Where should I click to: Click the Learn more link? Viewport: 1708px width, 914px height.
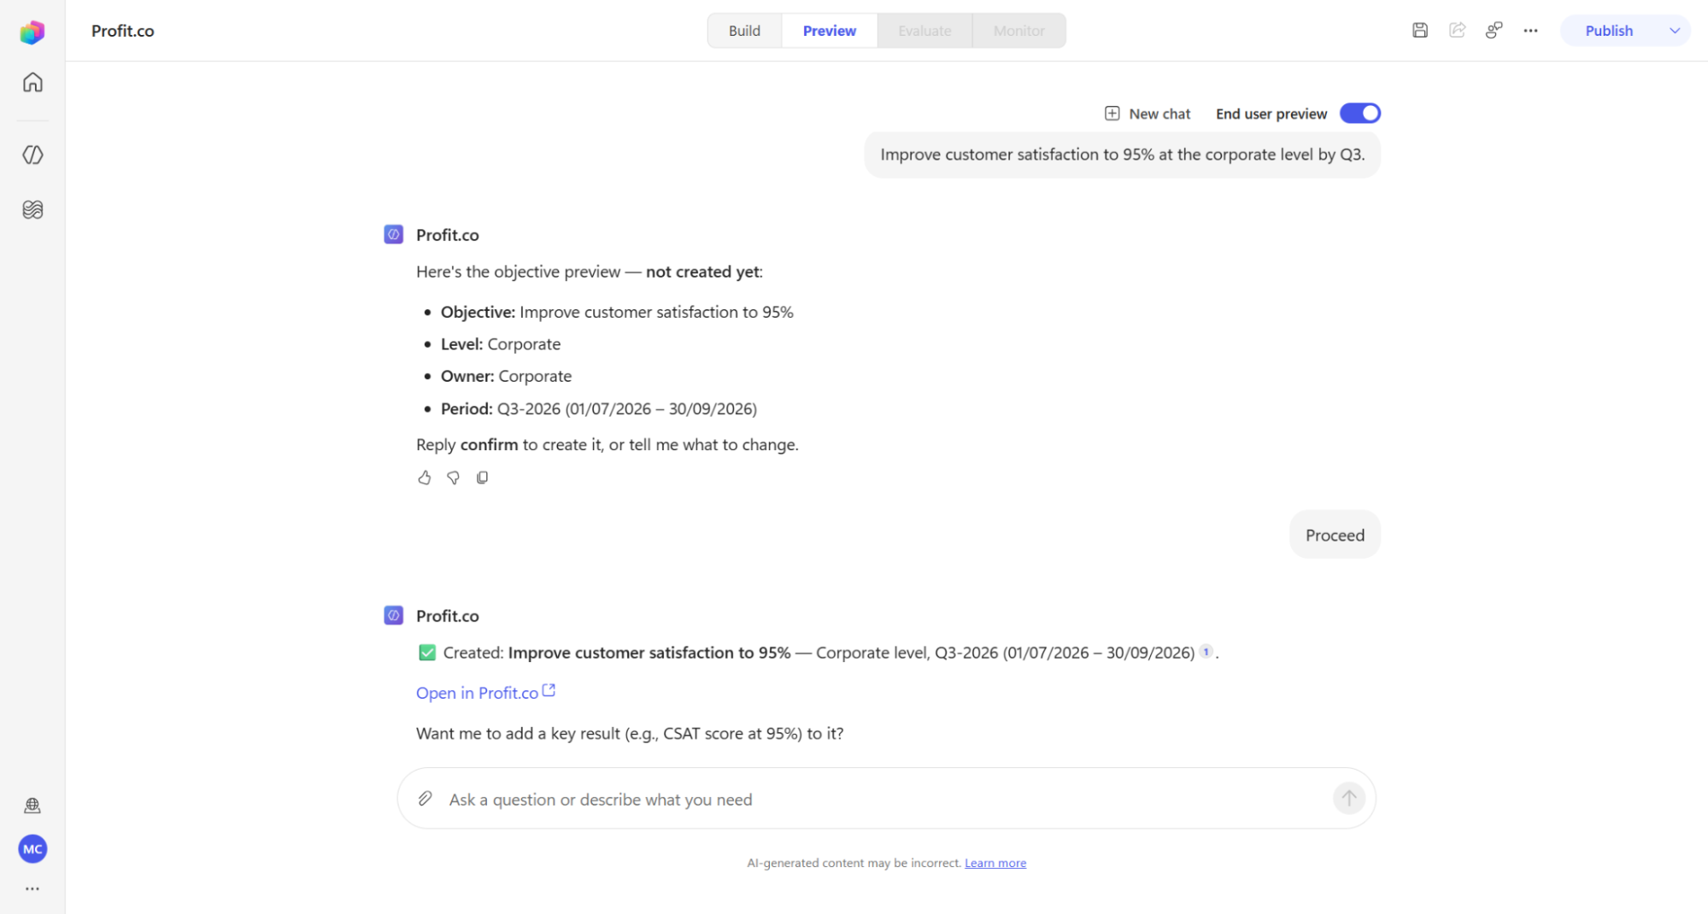coord(995,863)
